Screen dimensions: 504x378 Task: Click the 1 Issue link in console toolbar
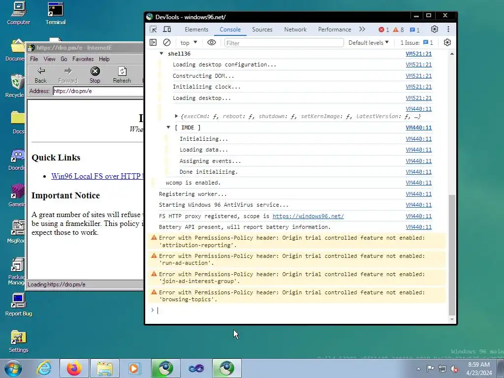pyautogui.click(x=416, y=42)
